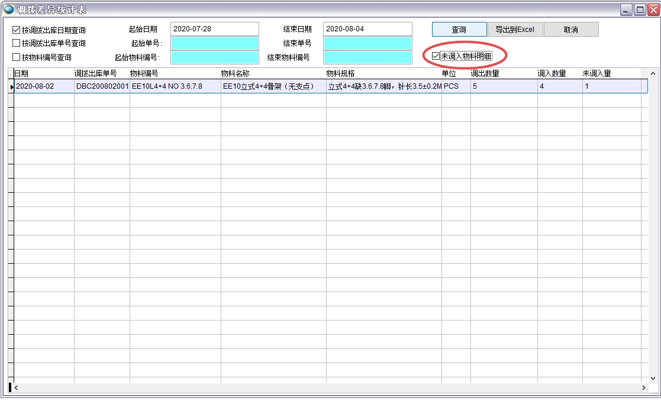Click the 结束单号 input field

click(367, 43)
